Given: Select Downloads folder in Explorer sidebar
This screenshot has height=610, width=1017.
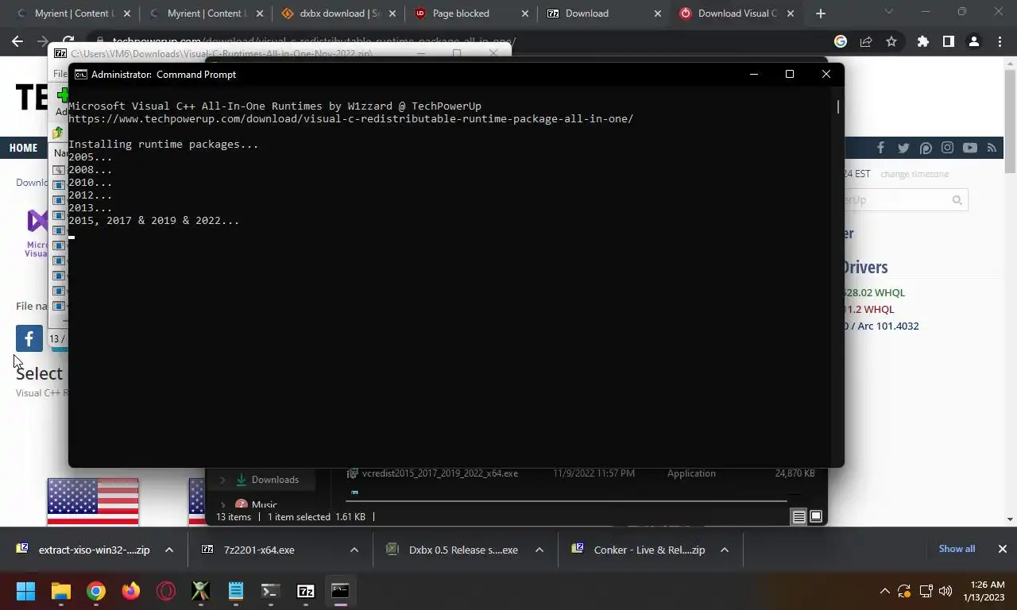Looking at the screenshot, I should click(x=275, y=480).
